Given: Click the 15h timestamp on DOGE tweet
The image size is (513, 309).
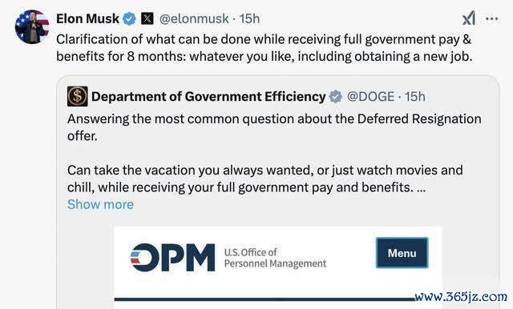Looking at the screenshot, I should coord(415,97).
